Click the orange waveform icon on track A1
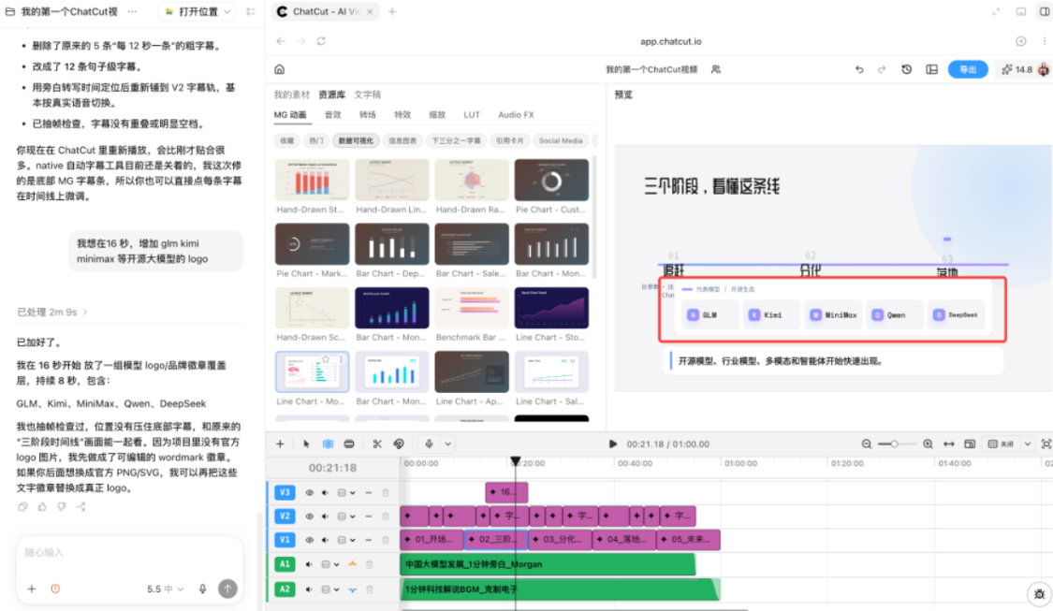Image resolution: width=1053 pixels, height=611 pixels. 352,564
